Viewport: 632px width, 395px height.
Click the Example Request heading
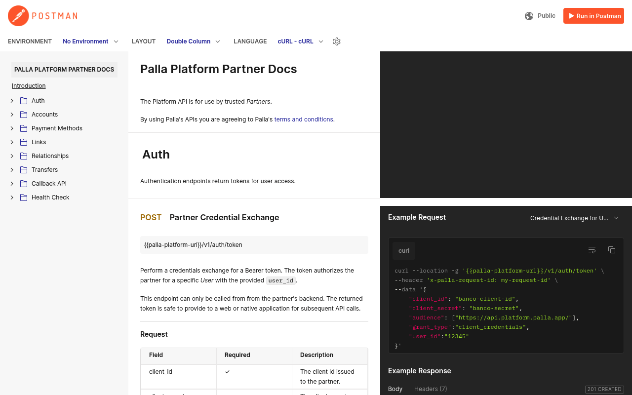[x=417, y=217]
